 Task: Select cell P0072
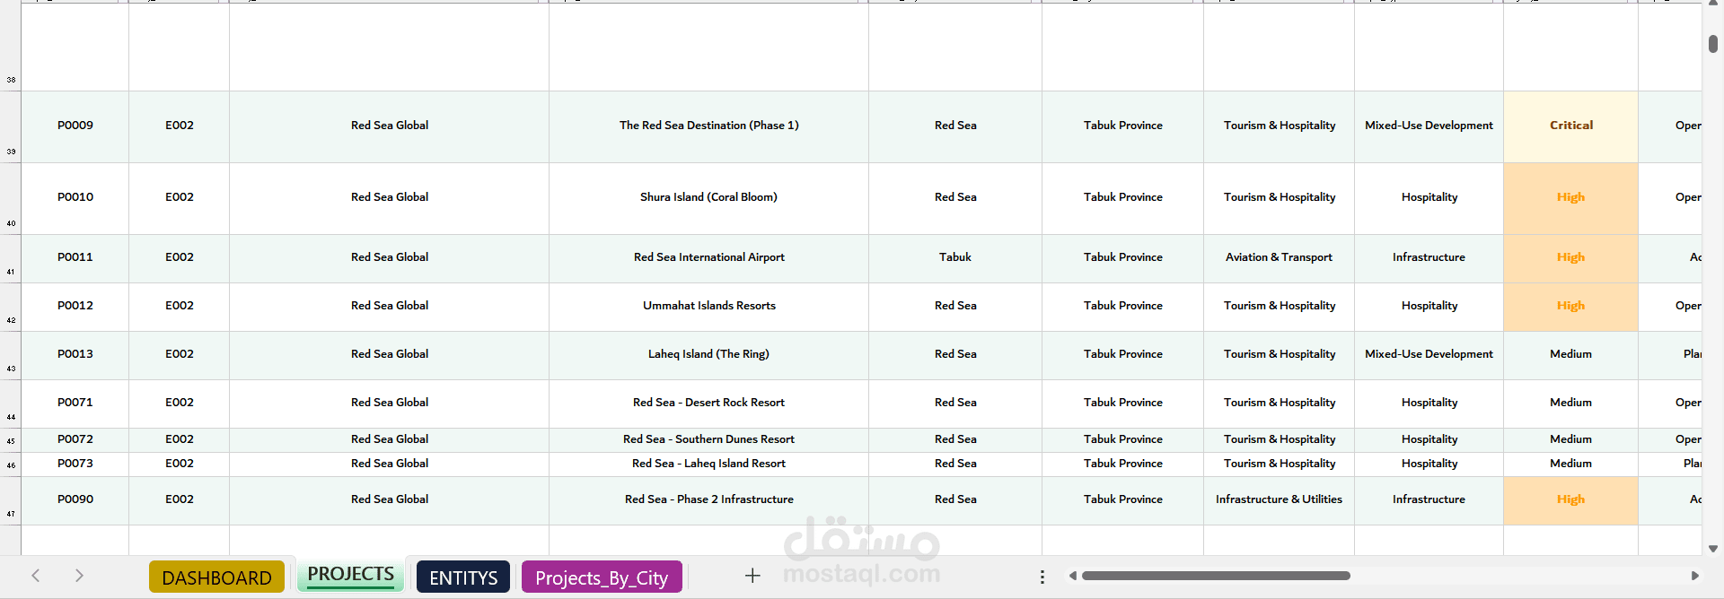[x=75, y=440]
